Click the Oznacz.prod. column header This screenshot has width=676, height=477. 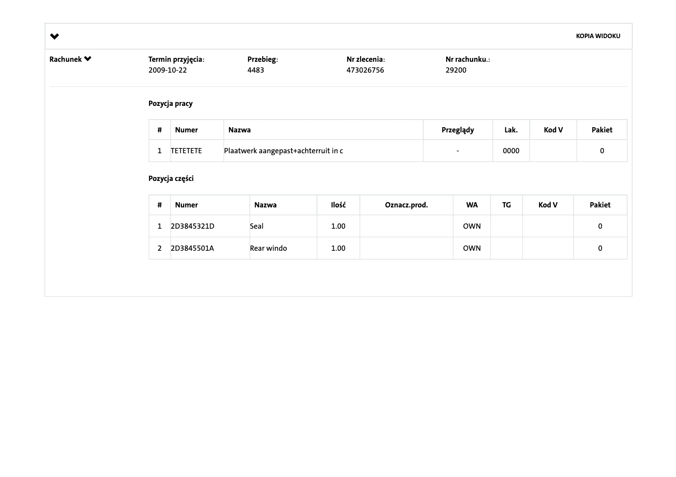[x=406, y=205]
